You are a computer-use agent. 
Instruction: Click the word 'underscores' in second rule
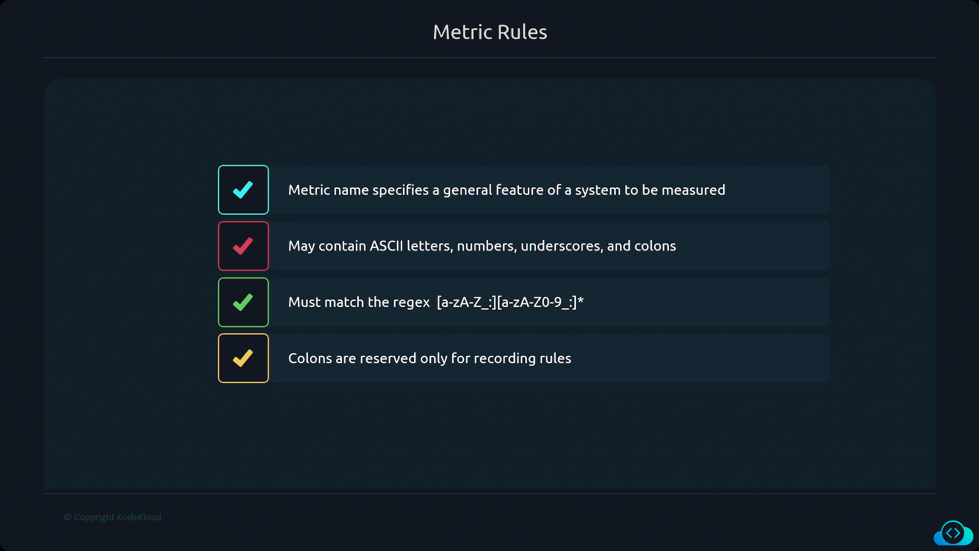tap(561, 246)
